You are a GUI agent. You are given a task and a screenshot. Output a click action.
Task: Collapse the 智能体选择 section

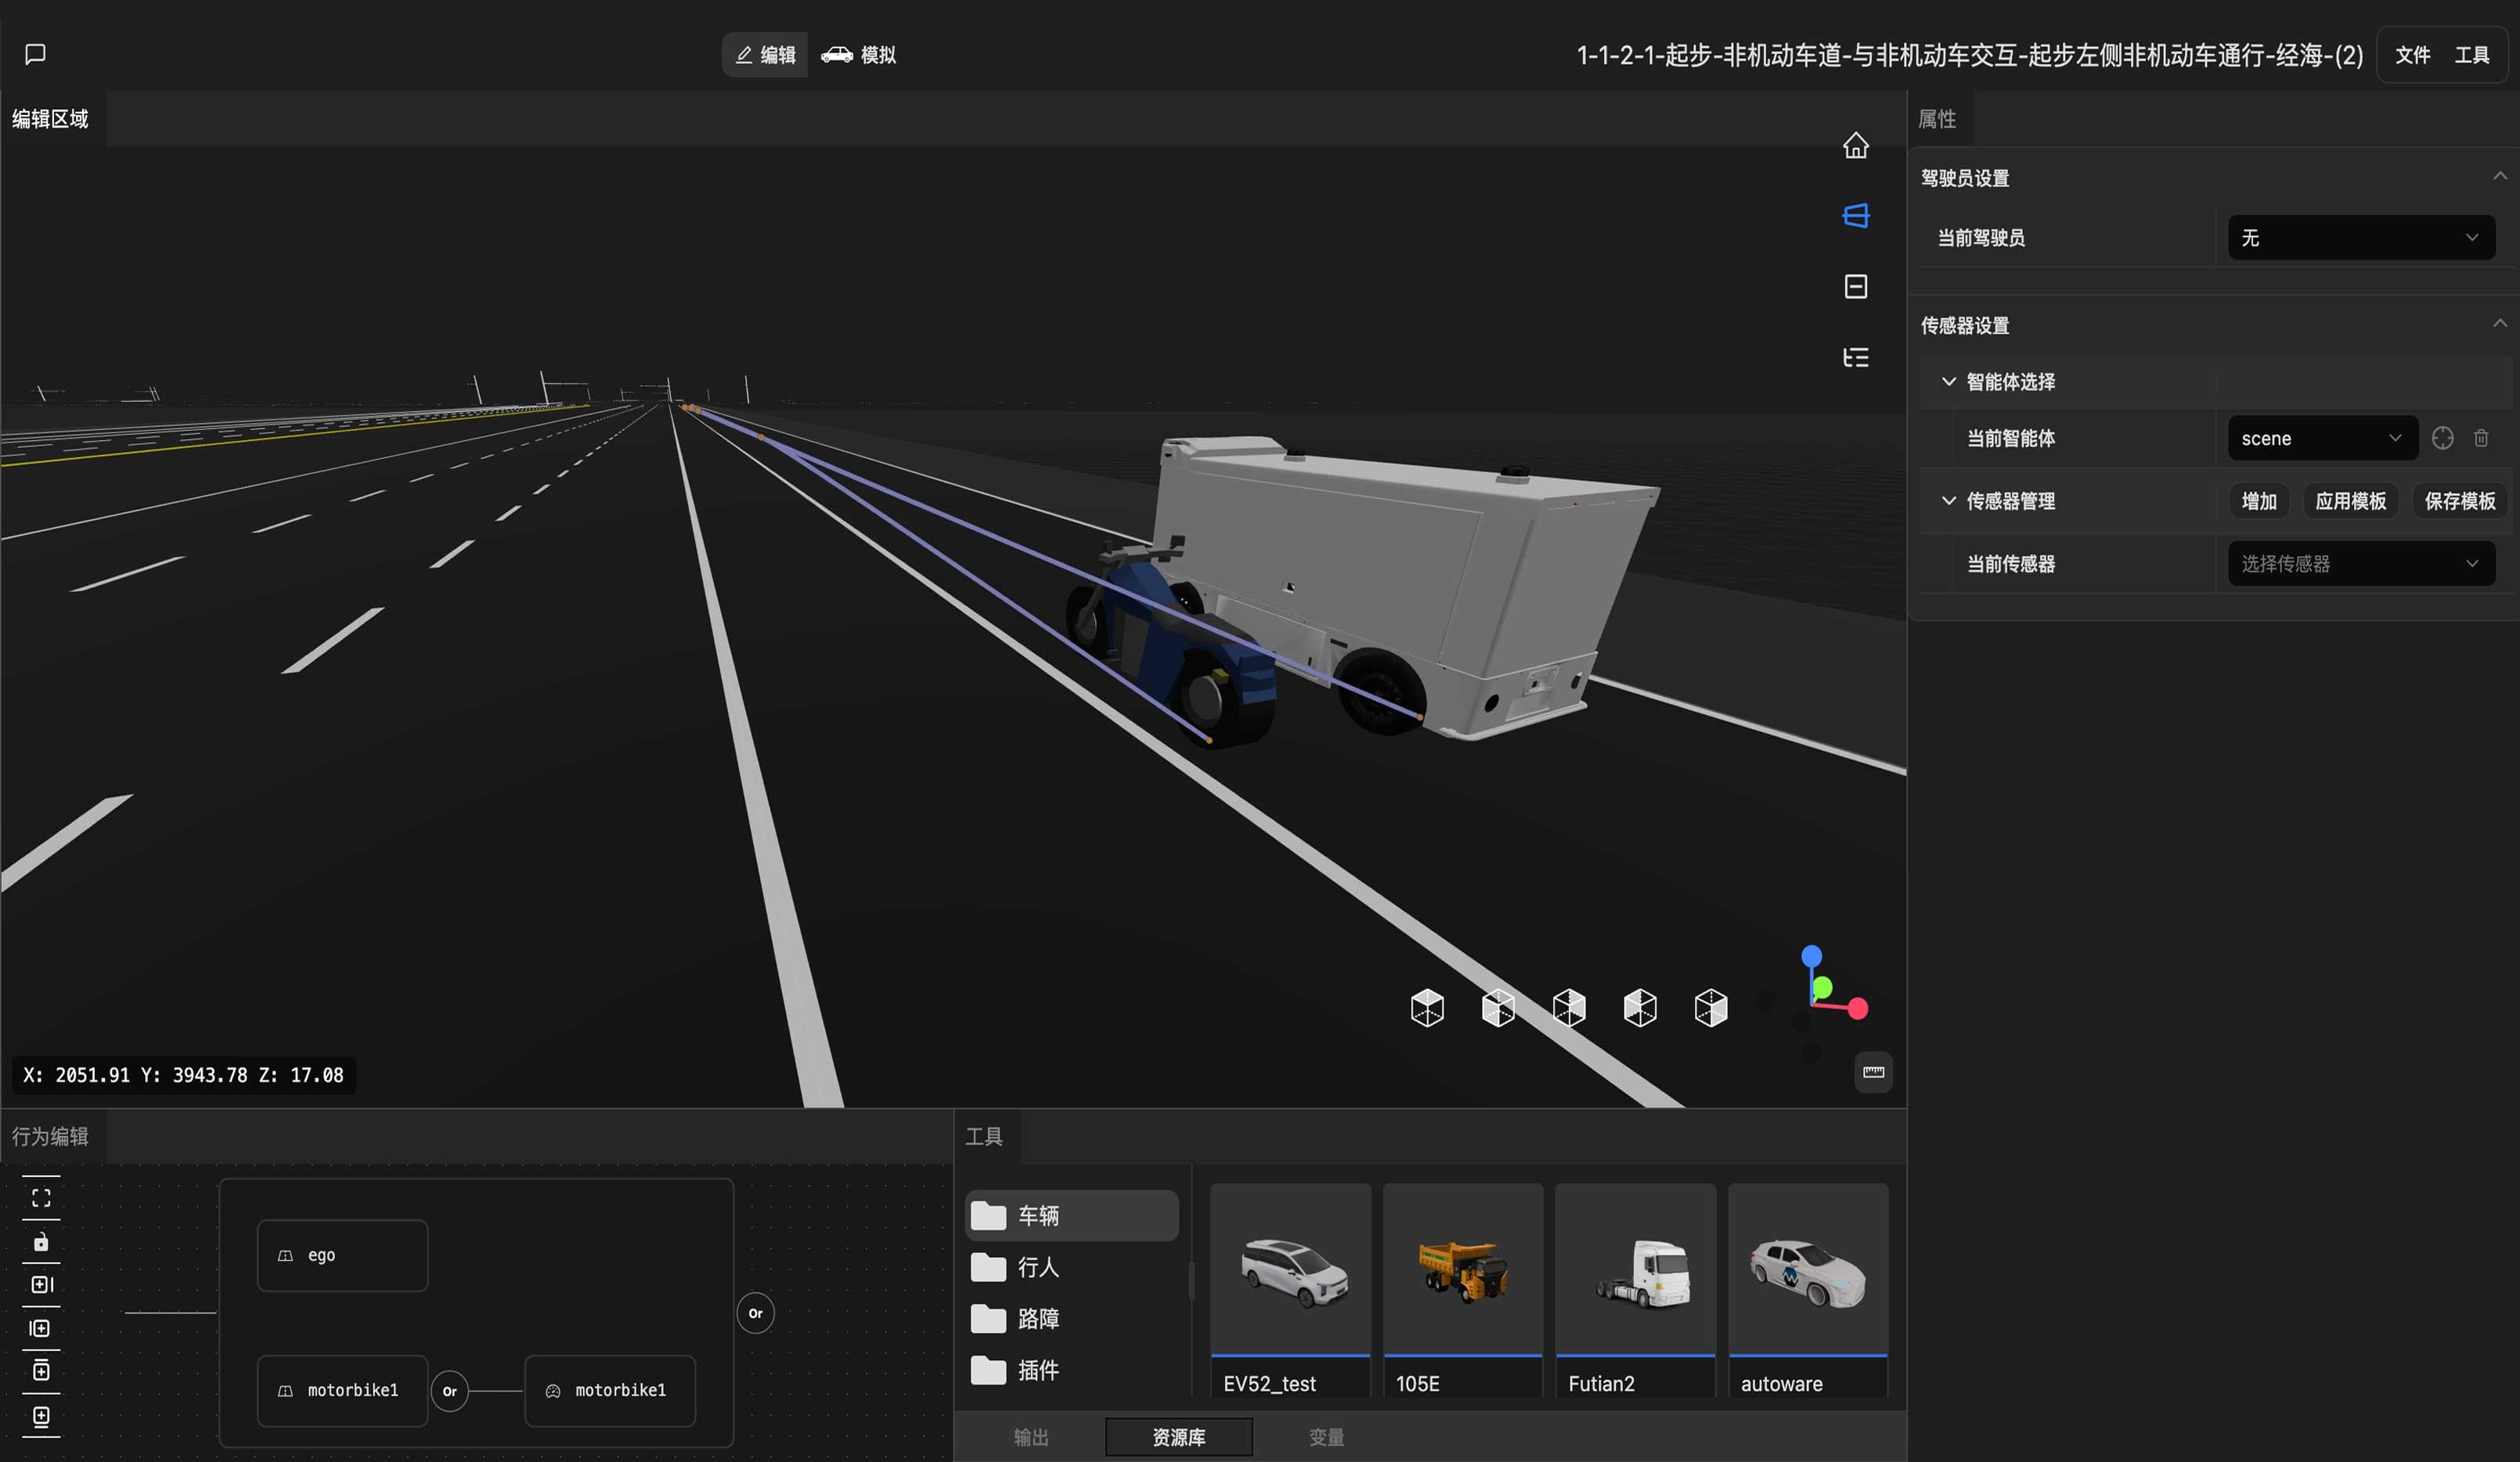tap(1948, 382)
